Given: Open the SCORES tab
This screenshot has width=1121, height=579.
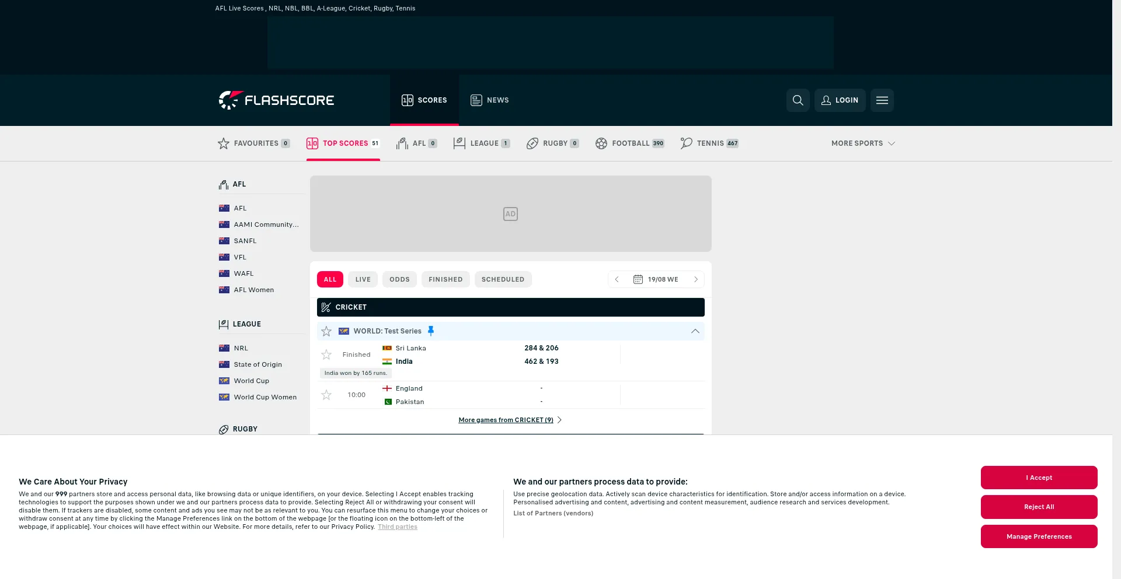Looking at the screenshot, I should [x=424, y=100].
